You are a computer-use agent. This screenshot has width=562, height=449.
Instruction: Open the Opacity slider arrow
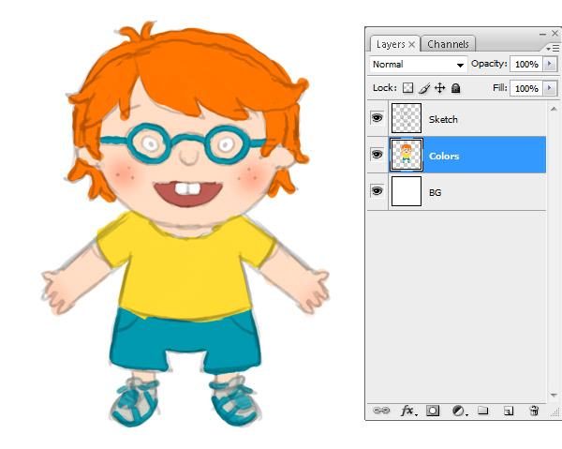point(550,64)
